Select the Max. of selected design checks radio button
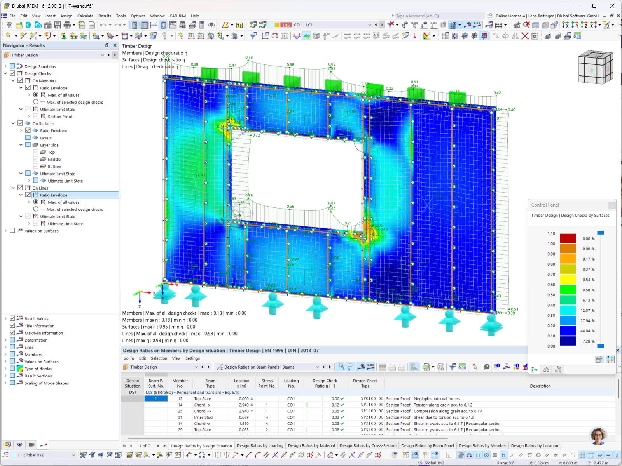This screenshot has width=622, height=466. [x=35, y=102]
